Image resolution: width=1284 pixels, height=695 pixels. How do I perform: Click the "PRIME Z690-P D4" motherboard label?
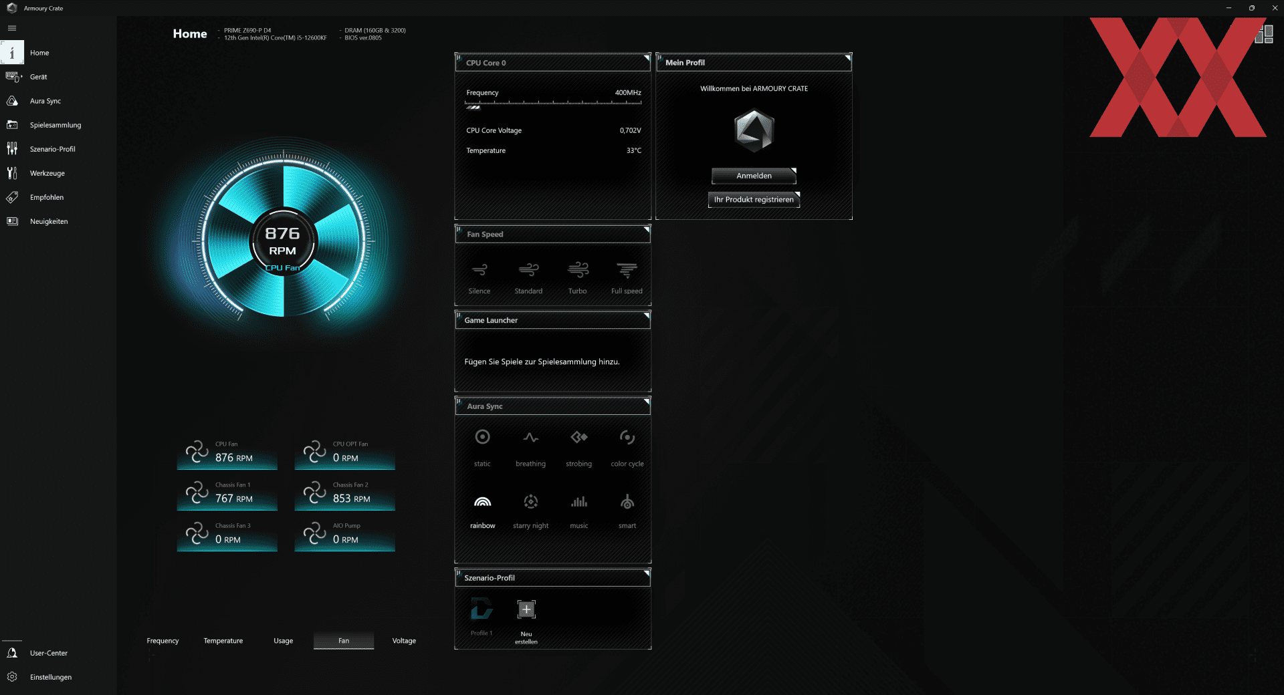click(247, 31)
